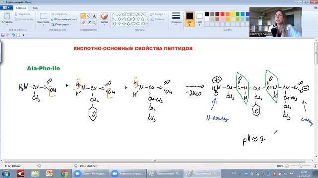Screen dimensions: 318x178
Task: Open the Толщина line thickness dropdown
Action: 176,19
